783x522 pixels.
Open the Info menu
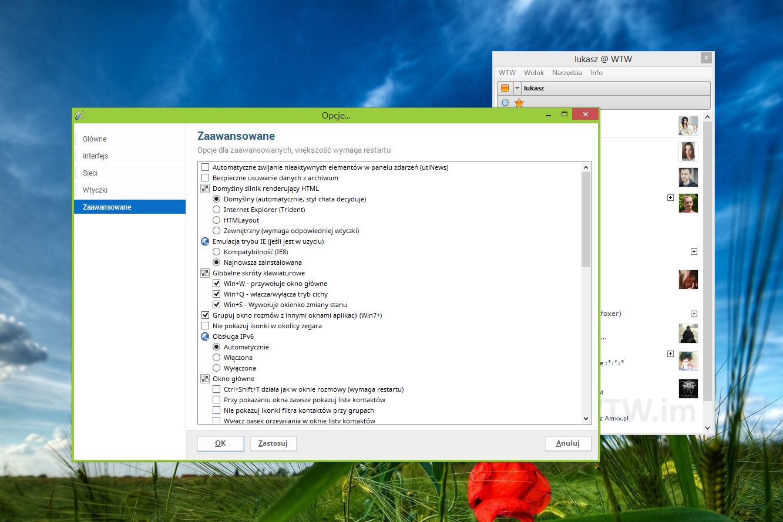(x=596, y=73)
